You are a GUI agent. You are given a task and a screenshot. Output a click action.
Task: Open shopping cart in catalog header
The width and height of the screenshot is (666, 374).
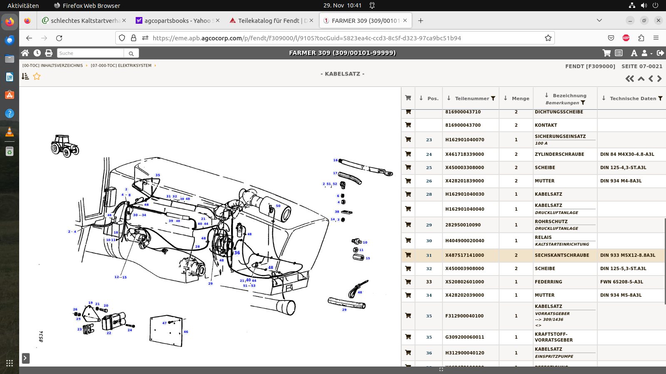coord(606,53)
